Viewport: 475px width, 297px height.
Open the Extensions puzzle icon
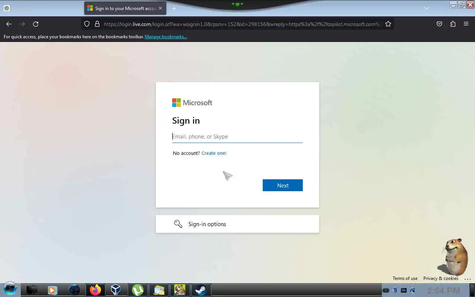pos(453,24)
